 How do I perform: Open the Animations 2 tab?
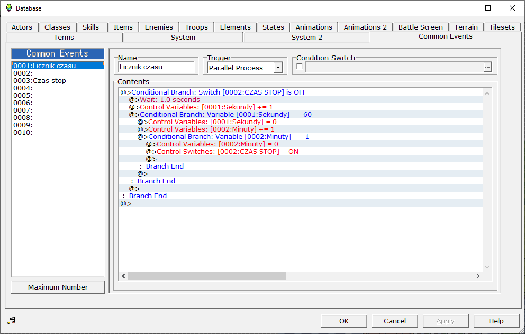coord(365,27)
